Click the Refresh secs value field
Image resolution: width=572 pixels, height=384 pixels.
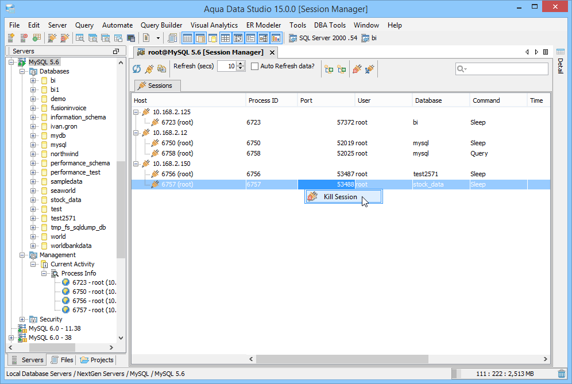[227, 66]
